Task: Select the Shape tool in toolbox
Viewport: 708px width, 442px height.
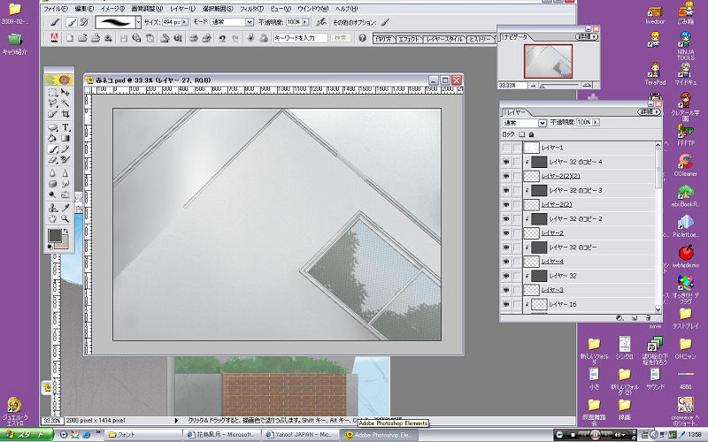Action: coord(53,127)
